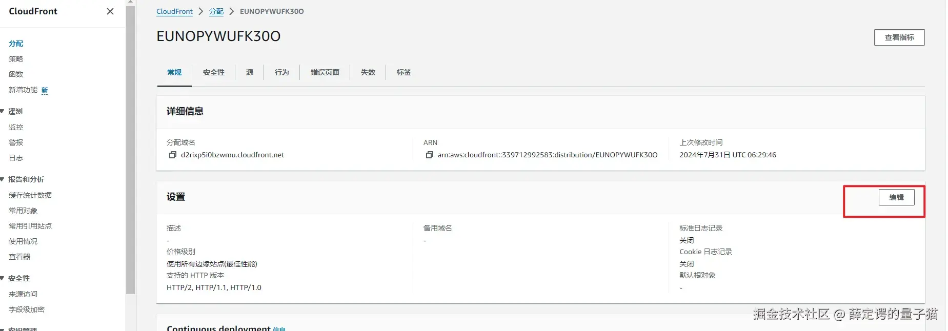Viewport: 948px width, 331px height.
Task: Click the 使用所有边缘站点(最佳性能) value
Action: tap(212, 264)
